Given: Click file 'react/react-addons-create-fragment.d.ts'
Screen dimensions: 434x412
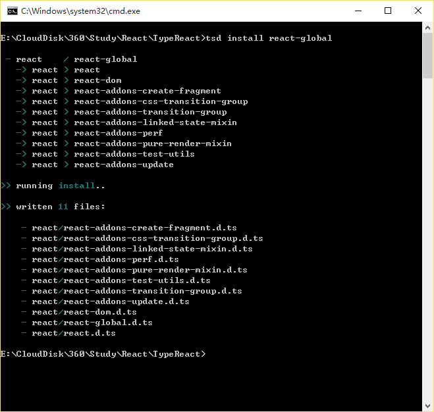Looking at the screenshot, I should point(134,228).
